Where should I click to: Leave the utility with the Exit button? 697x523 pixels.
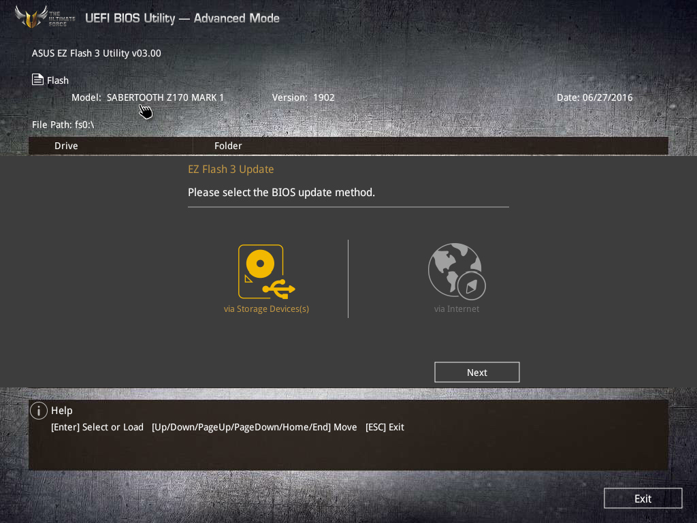pyautogui.click(x=643, y=498)
